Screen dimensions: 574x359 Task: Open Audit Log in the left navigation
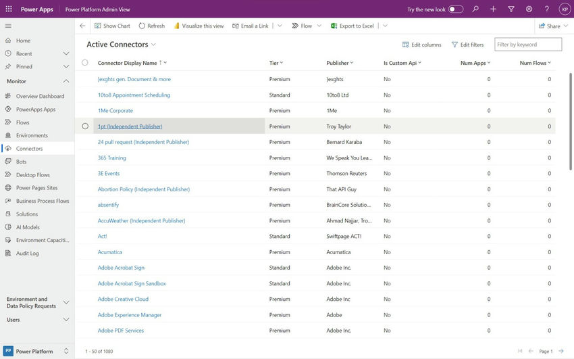coord(28,253)
